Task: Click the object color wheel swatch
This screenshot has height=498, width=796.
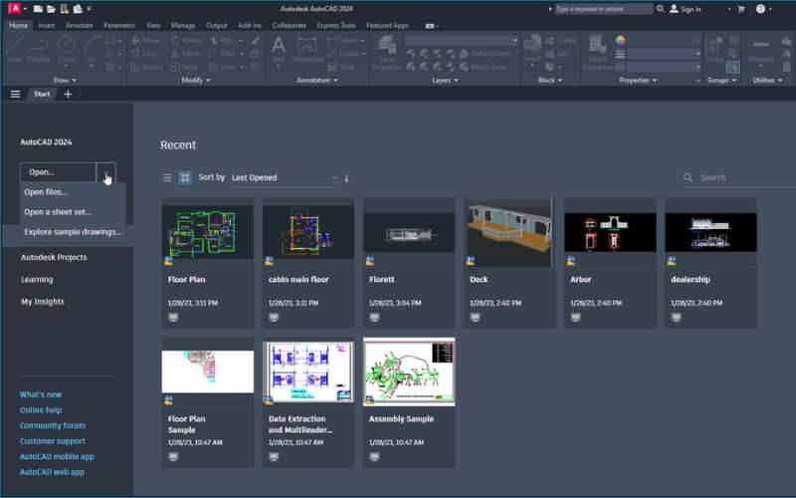Action: [x=621, y=40]
